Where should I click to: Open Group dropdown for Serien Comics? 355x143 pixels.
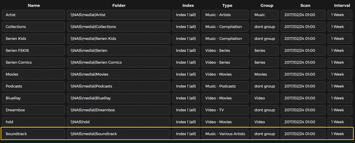point(264,62)
